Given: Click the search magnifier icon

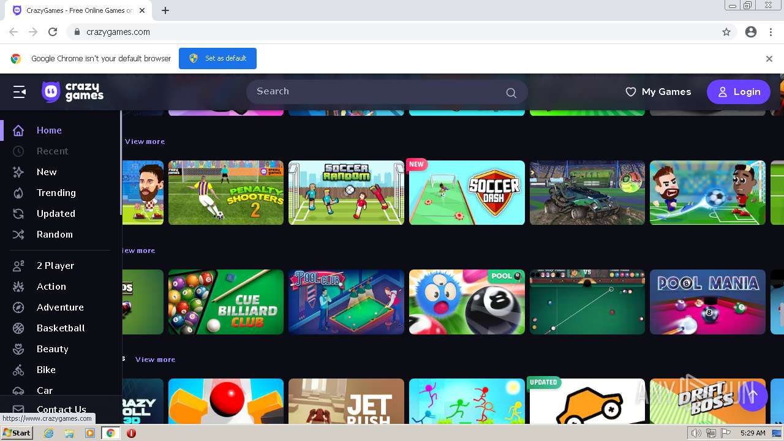Looking at the screenshot, I should tap(511, 92).
